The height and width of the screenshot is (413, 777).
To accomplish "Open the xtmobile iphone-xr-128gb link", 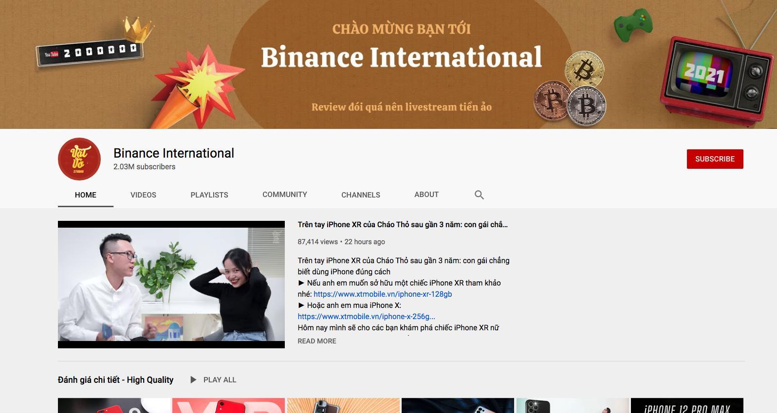I will [383, 294].
